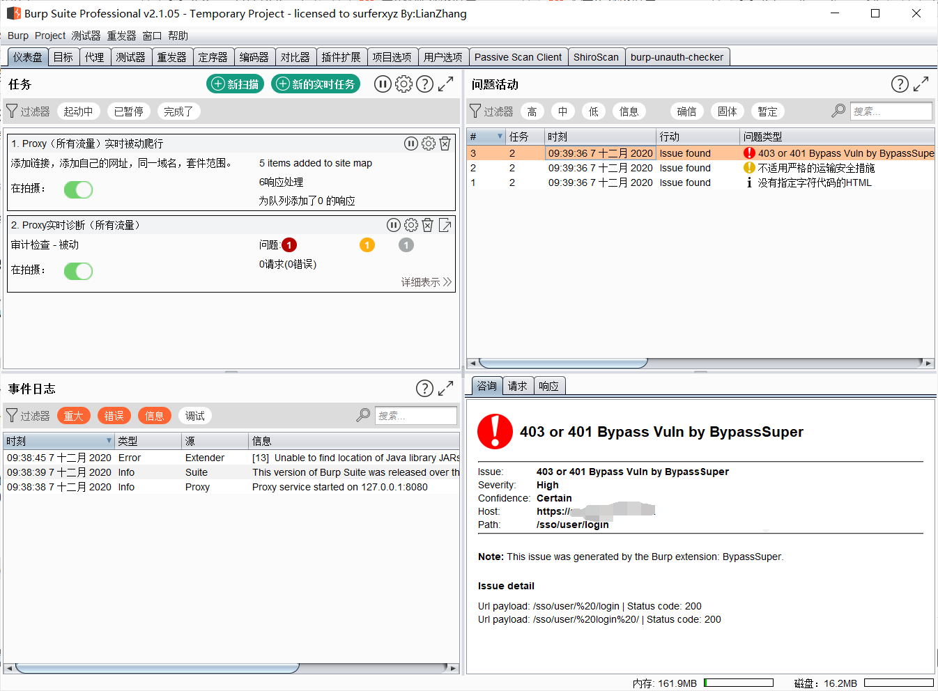Click the memory usage bar in status bar
The width and height of the screenshot is (938, 691).
[739, 683]
